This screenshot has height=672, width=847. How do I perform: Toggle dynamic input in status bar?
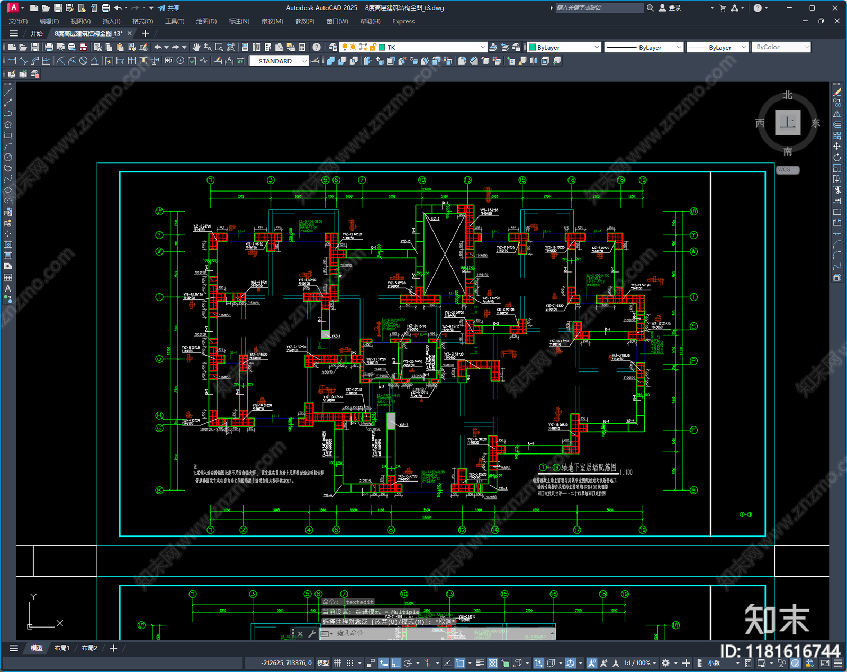383,663
